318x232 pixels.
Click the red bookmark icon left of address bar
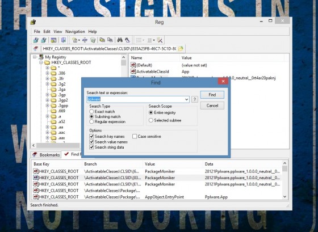36,49
